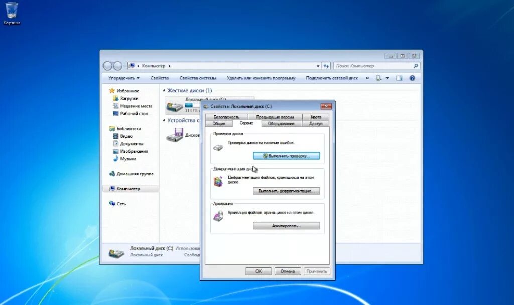
Task: Click the computer icon in address bar
Action: pyautogui.click(x=132, y=66)
